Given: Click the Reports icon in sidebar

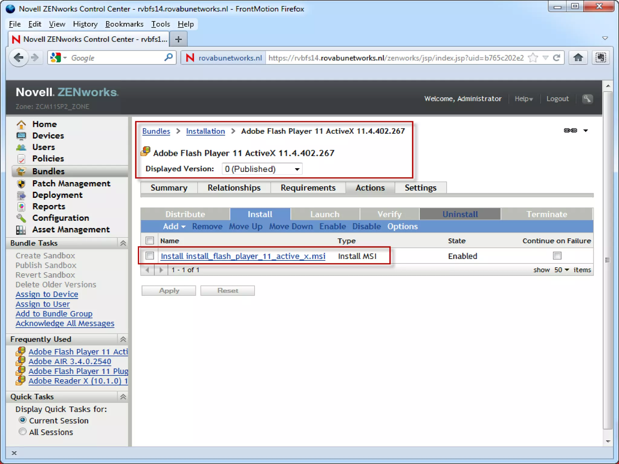Looking at the screenshot, I should click(x=21, y=207).
